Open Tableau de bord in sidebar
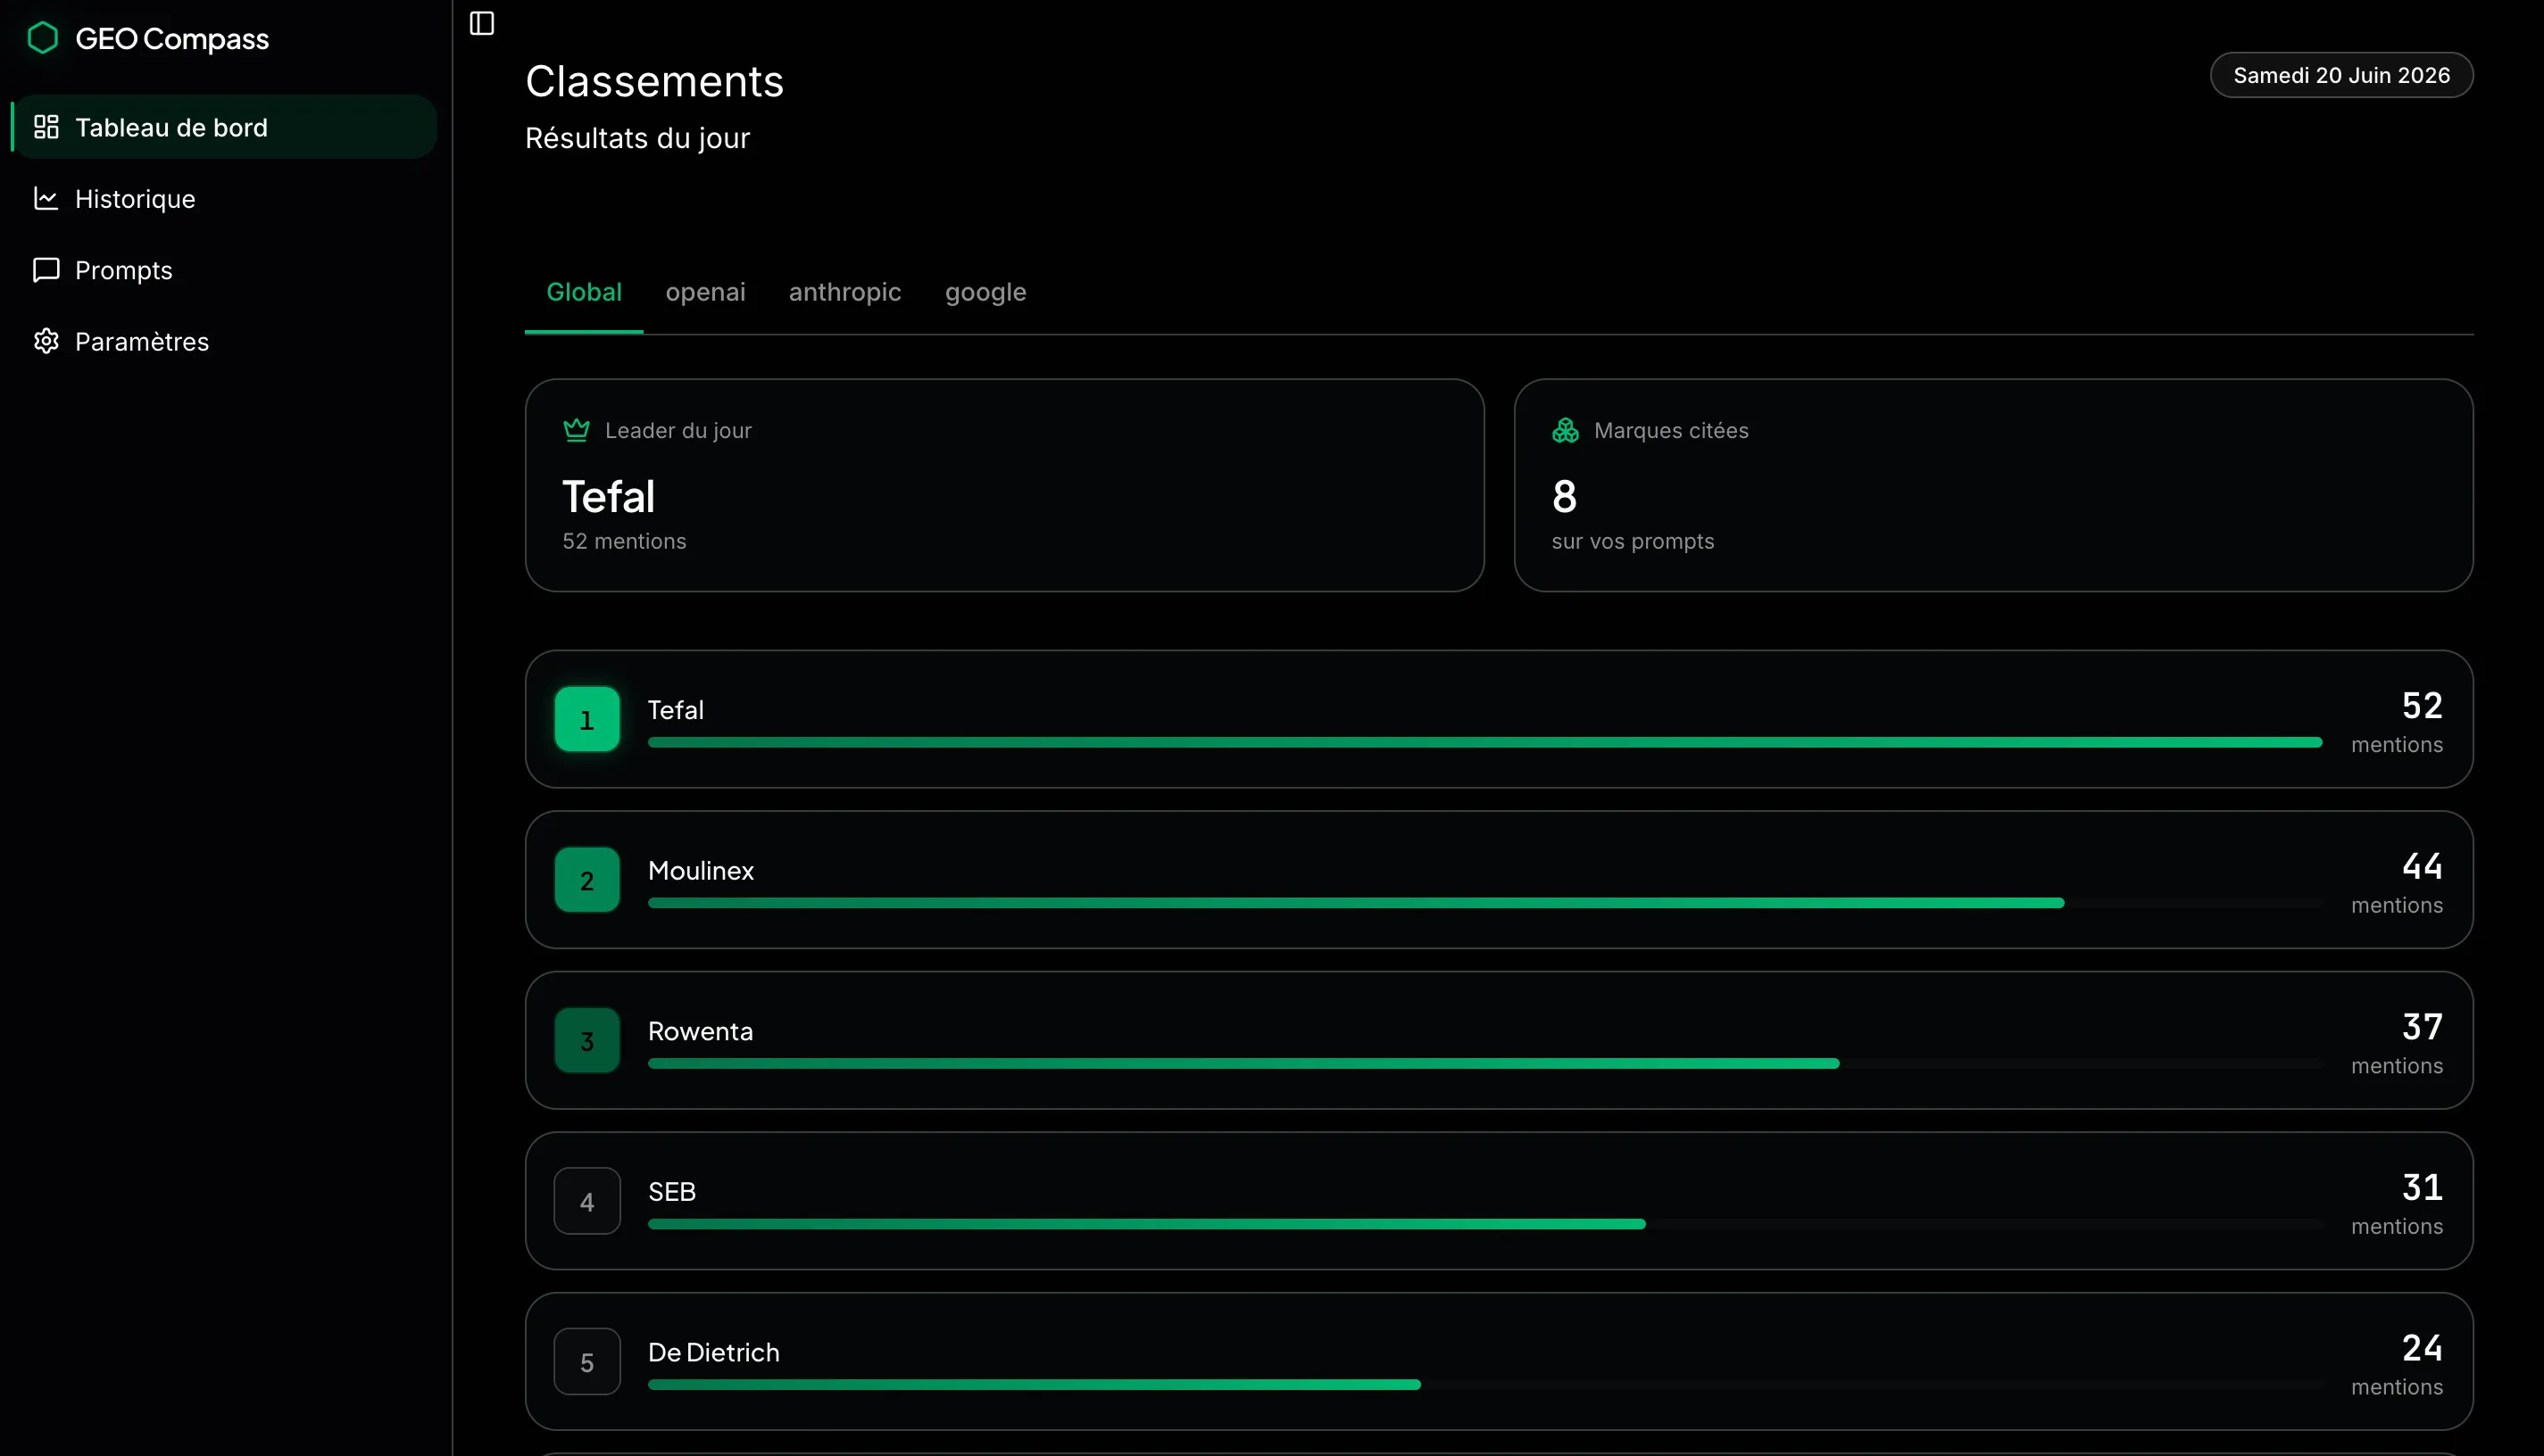 pos(224,127)
